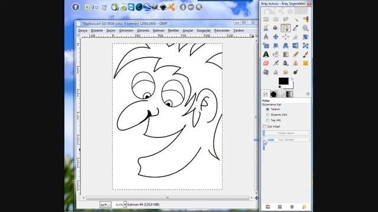The width and height of the screenshot is (378, 212).
Task: Save tool options preset icon at bottom
Action: 268,207
